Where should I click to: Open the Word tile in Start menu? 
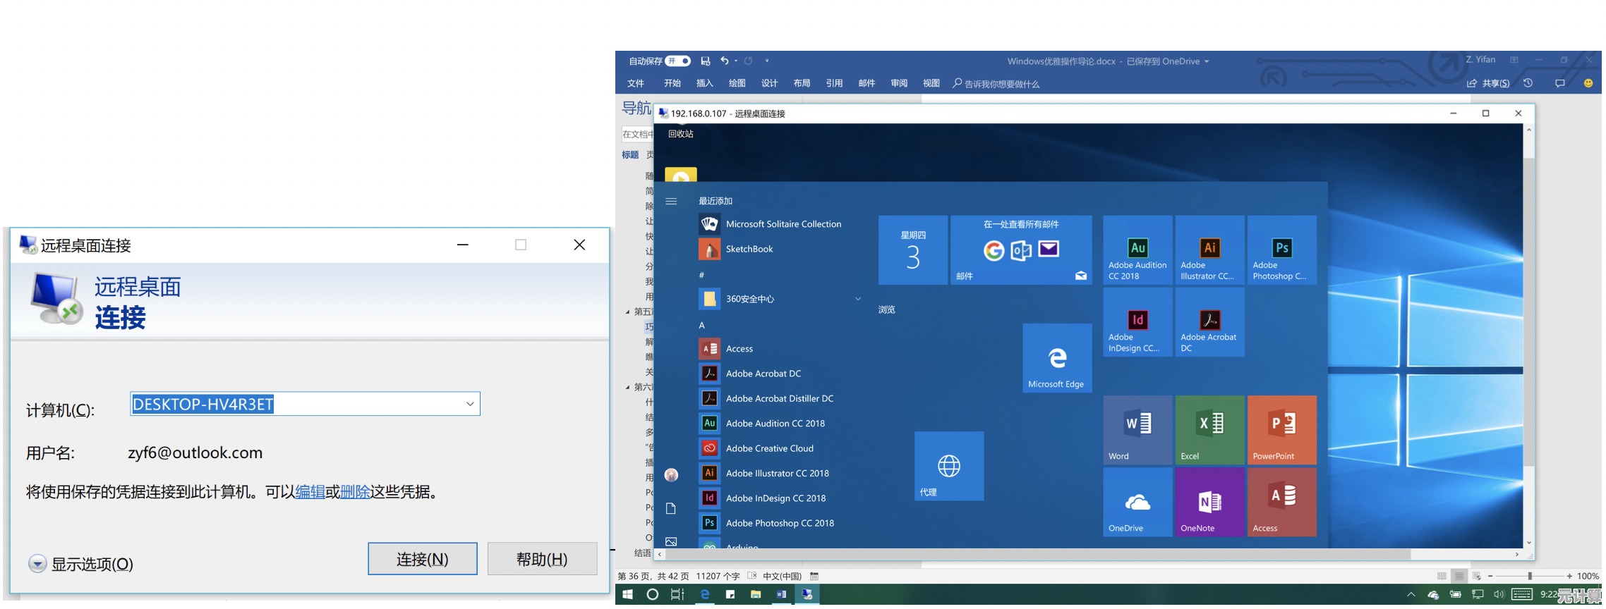tap(1137, 430)
